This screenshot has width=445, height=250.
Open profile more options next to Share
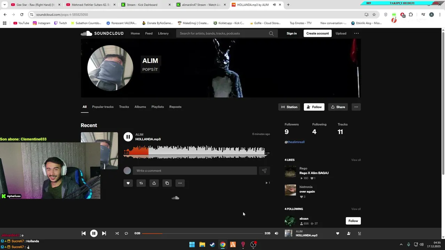[x=356, y=107]
